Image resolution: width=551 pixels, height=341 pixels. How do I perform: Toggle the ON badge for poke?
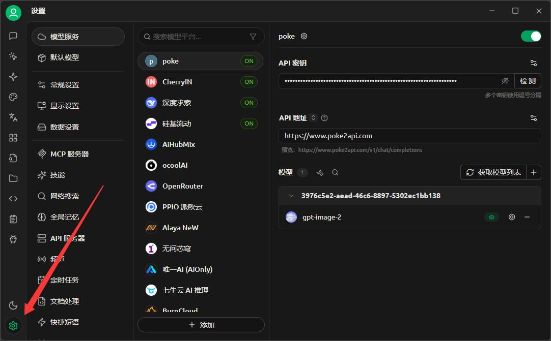[x=249, y=61]
